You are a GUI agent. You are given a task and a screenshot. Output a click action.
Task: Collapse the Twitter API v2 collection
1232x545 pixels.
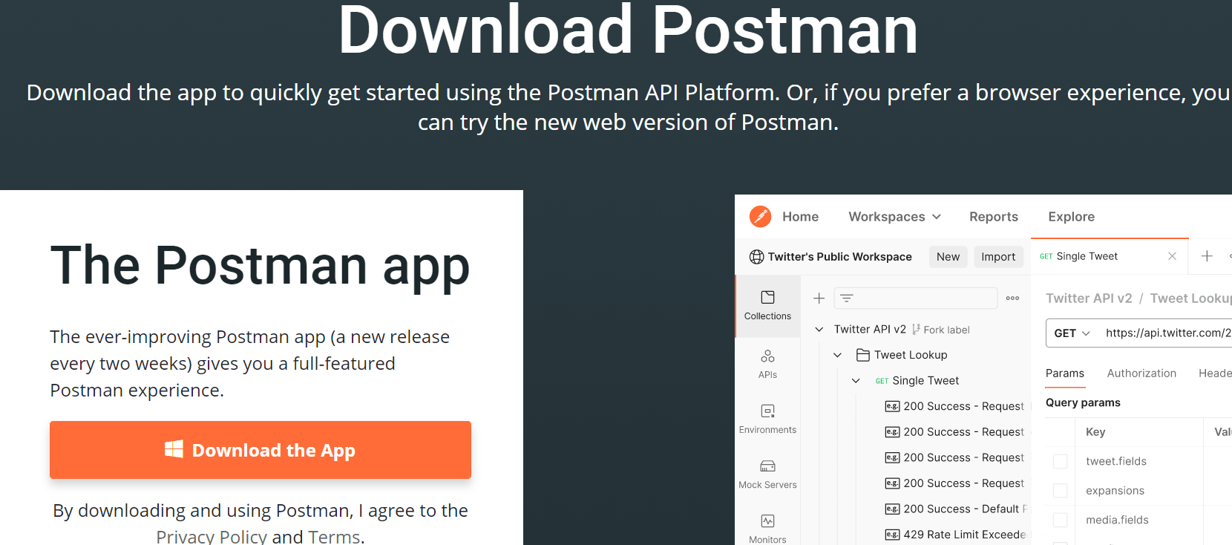pyautogui.click(x=819, y=329)
